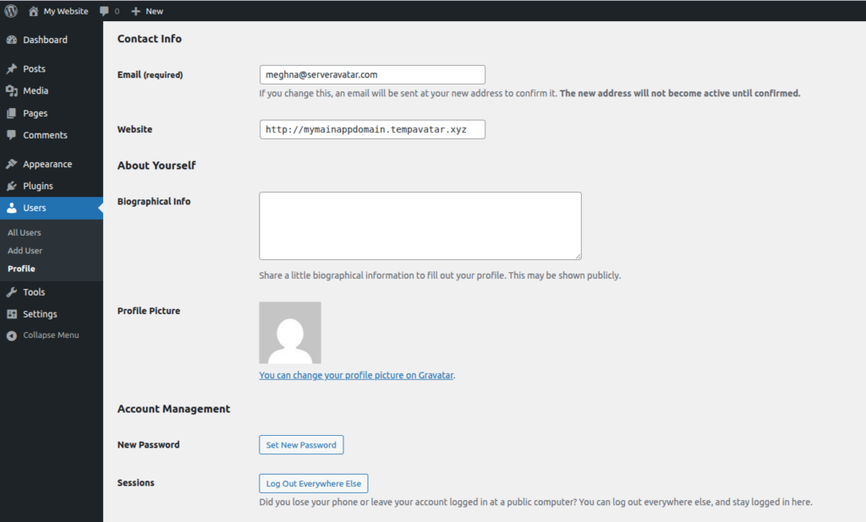Open Settings via the wrench icon
Screen dimensions: 866x522
(x=14, y=313)
